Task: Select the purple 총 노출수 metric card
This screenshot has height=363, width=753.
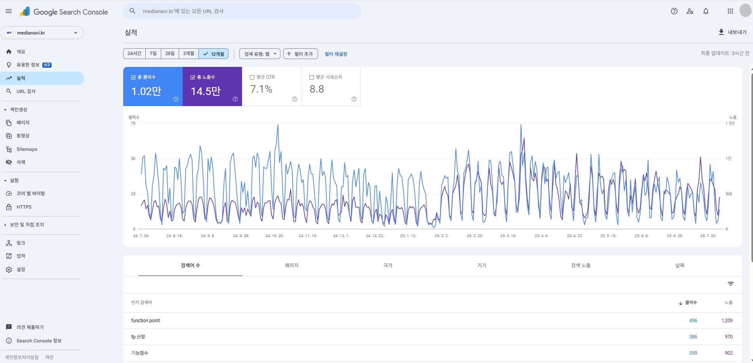Action: tap(212, 87)
